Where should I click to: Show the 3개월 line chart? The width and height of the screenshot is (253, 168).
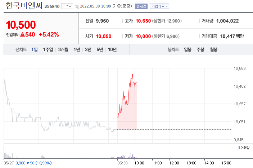click(63, 49)
